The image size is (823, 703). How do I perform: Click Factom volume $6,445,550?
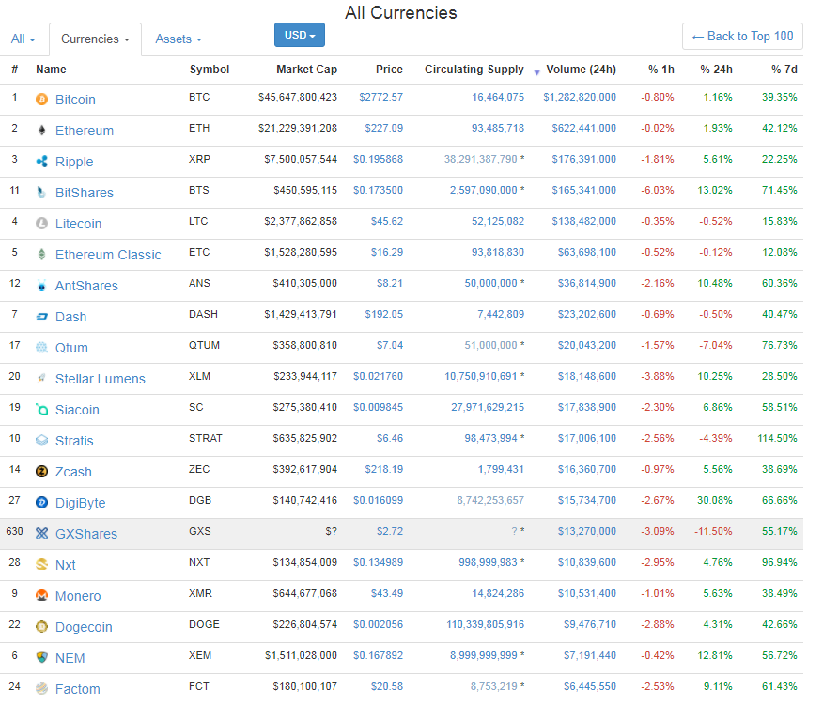tap(590, 686)
